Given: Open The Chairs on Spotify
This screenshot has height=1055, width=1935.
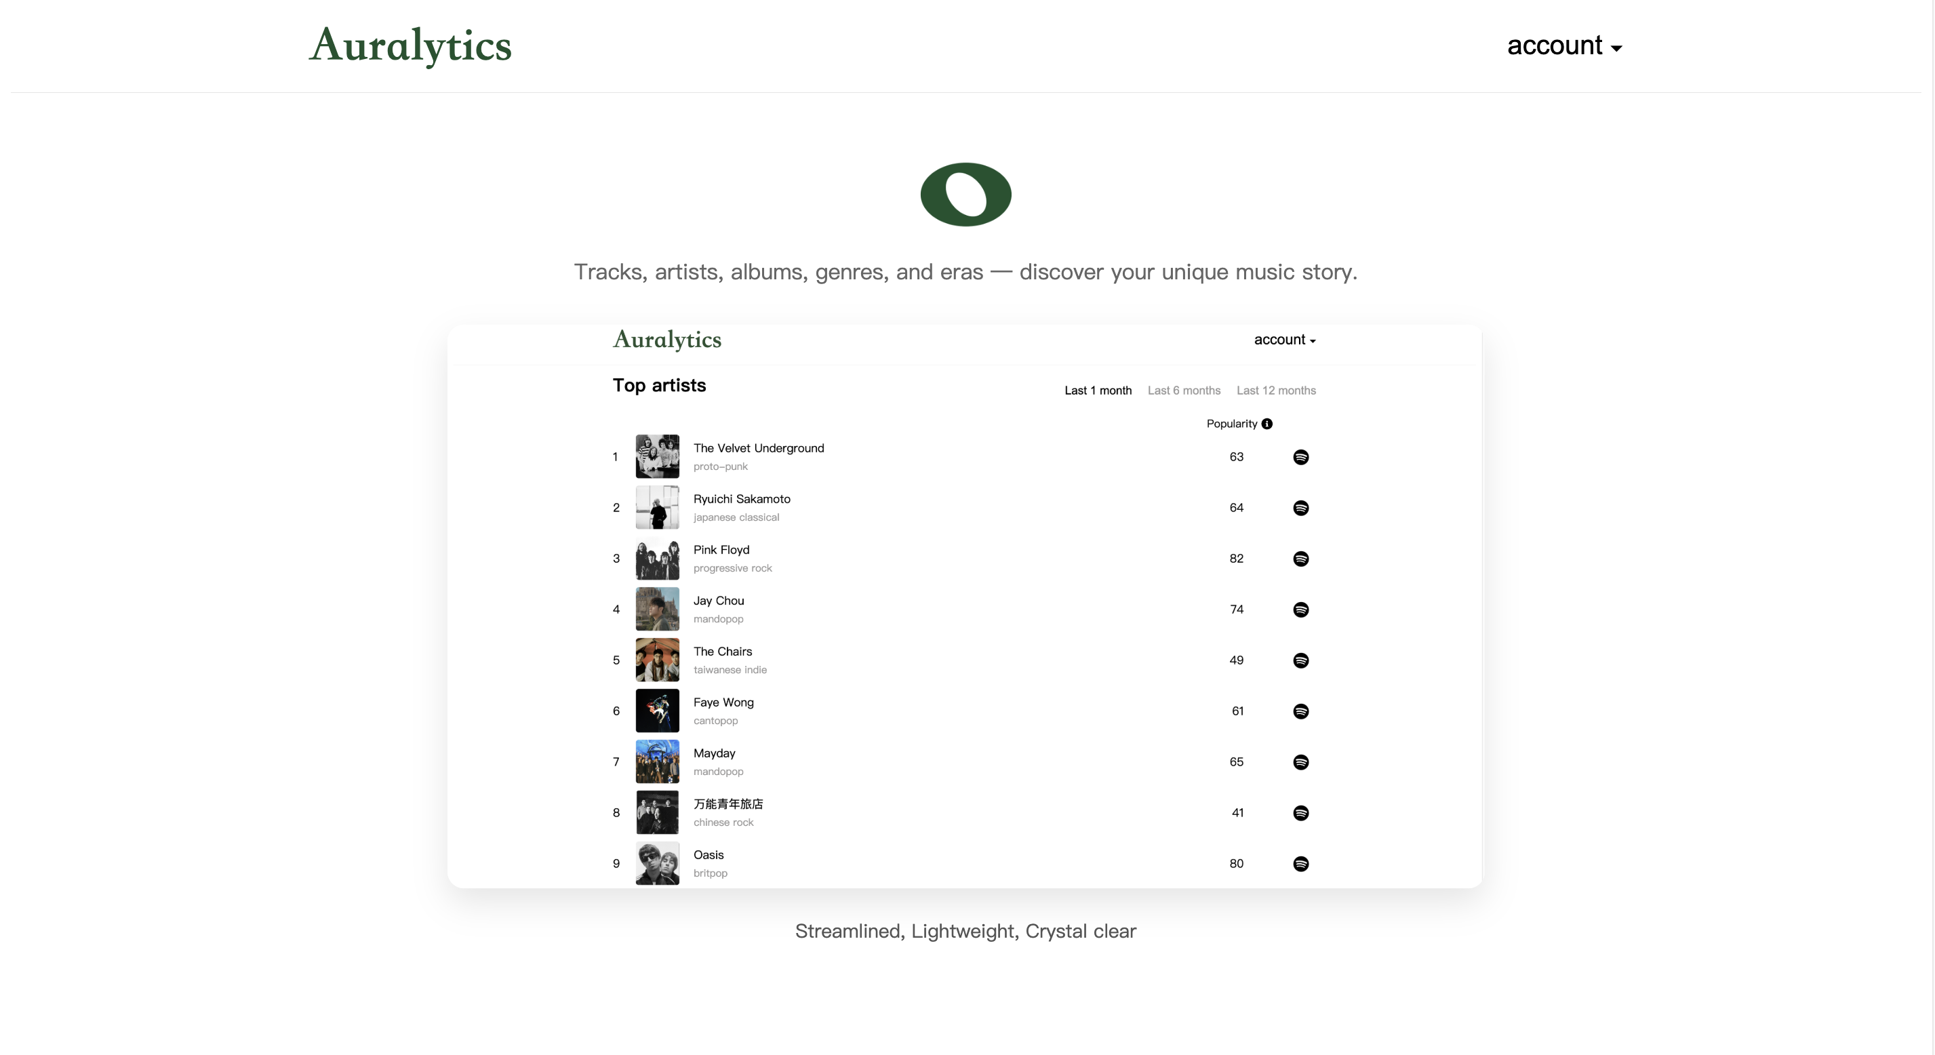Looking at the screenshot, I should click(x=1302, y=660).
